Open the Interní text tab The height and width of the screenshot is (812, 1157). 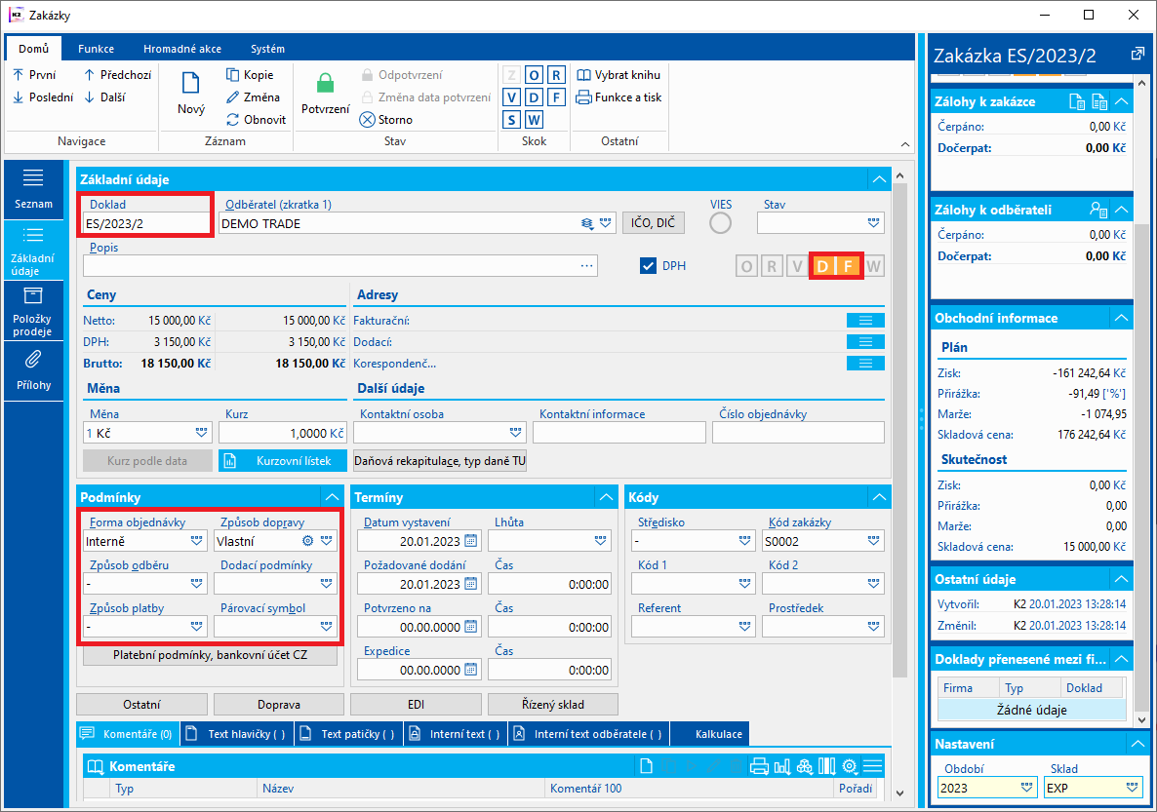(x=456, y=734)
